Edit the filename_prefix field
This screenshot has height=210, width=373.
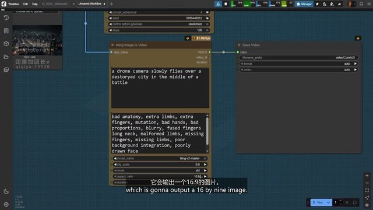[298, 58]
